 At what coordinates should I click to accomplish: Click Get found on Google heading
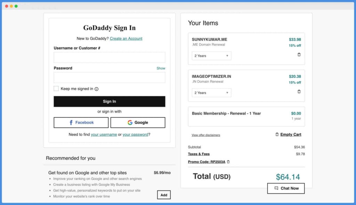click(x=87, y=173)
